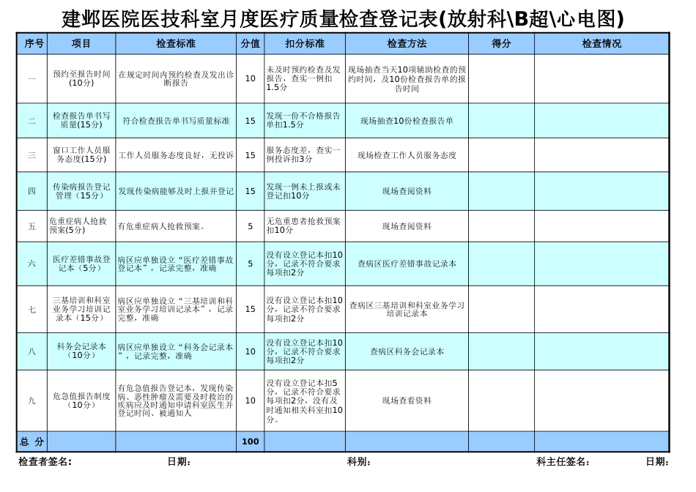Click the 科别 label
The height and width of the screenshot is (492, 696).
point(359,462)
